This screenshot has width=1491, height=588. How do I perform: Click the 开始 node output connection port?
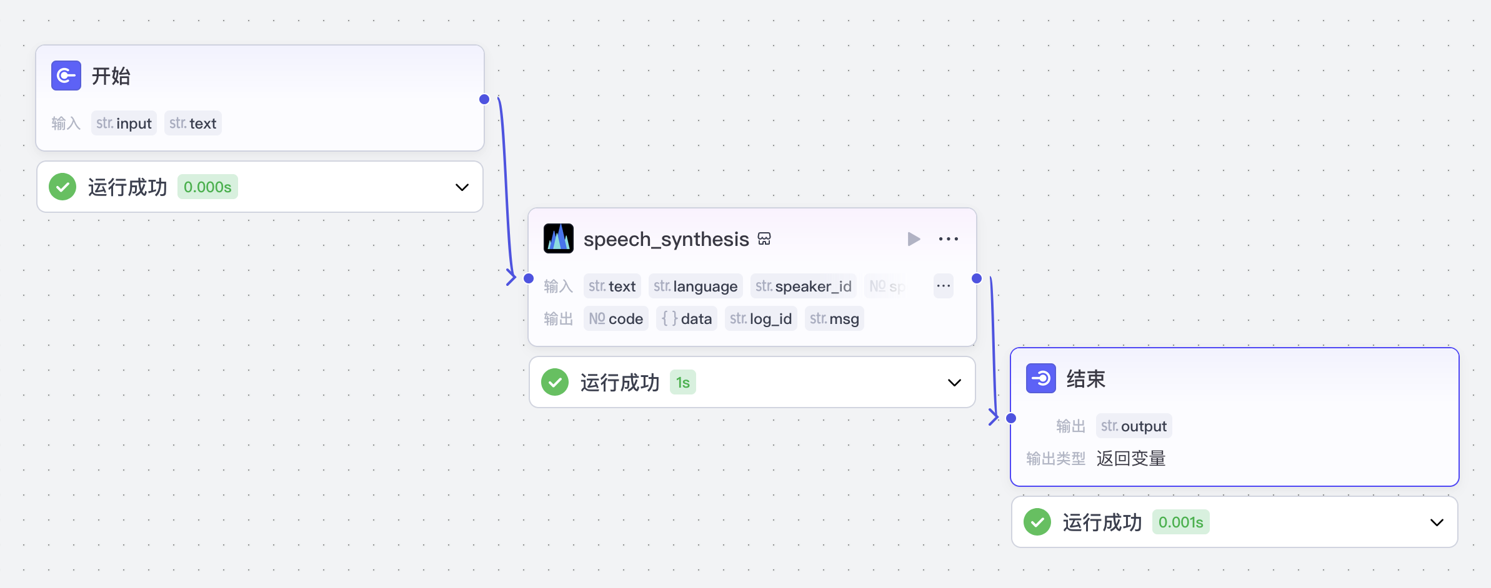tap(484, 99)
